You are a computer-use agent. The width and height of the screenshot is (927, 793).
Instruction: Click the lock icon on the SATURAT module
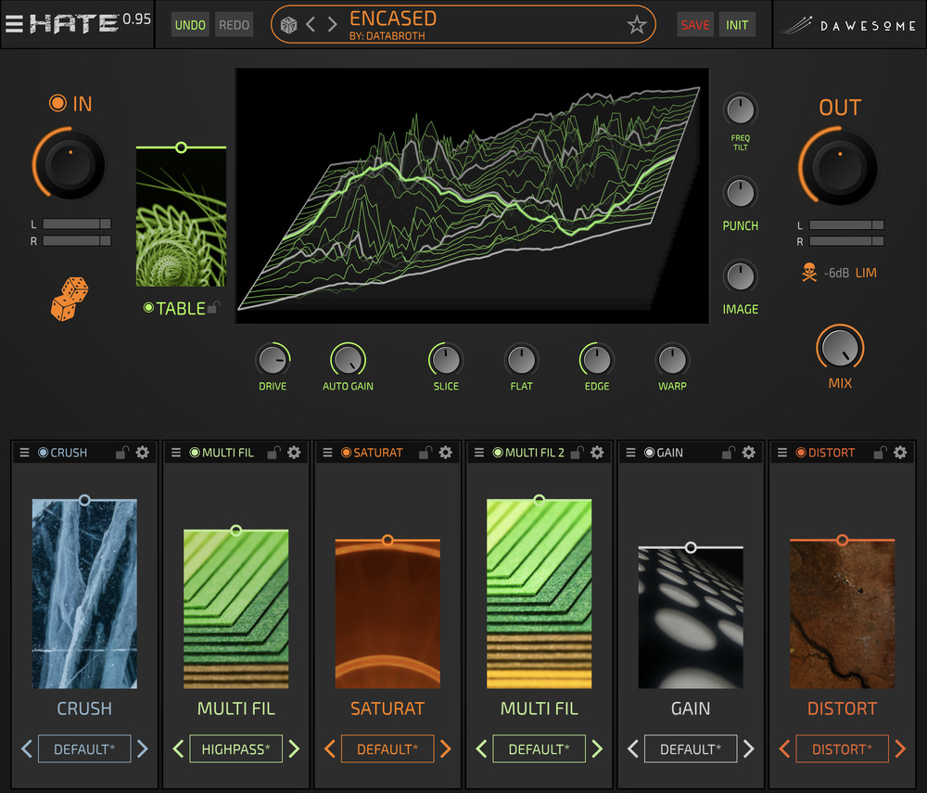coord(425,453)
